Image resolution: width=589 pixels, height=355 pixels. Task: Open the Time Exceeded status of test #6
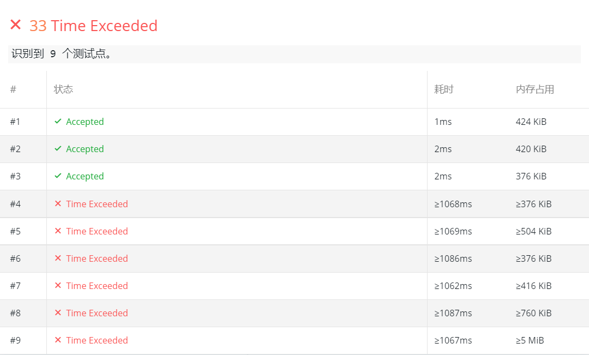[97, 258]
